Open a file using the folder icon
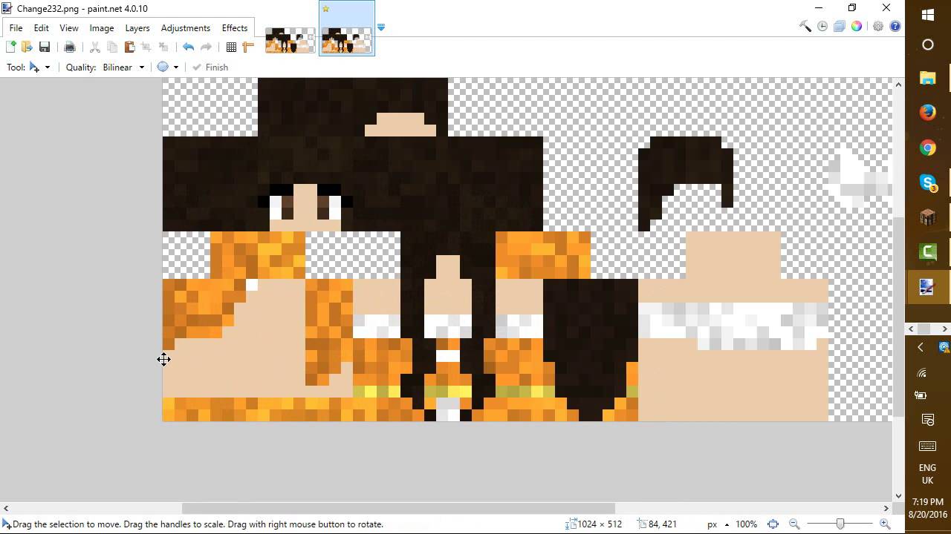The width and height of the screenshot is (951, 534). click(x=27, y=47)
